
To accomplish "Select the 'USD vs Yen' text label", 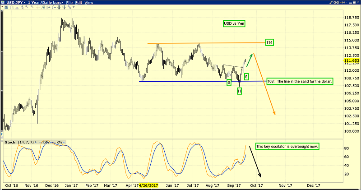I will 234,23.
